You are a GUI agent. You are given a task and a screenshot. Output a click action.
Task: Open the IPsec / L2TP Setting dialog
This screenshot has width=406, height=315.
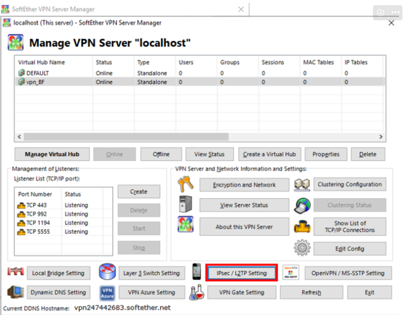pyautogui.click(x=242, y=273)
